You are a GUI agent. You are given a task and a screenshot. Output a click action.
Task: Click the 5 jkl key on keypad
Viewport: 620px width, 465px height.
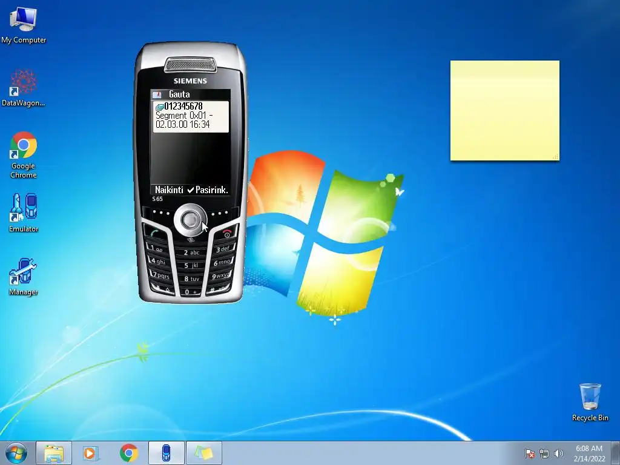[191, 265]
